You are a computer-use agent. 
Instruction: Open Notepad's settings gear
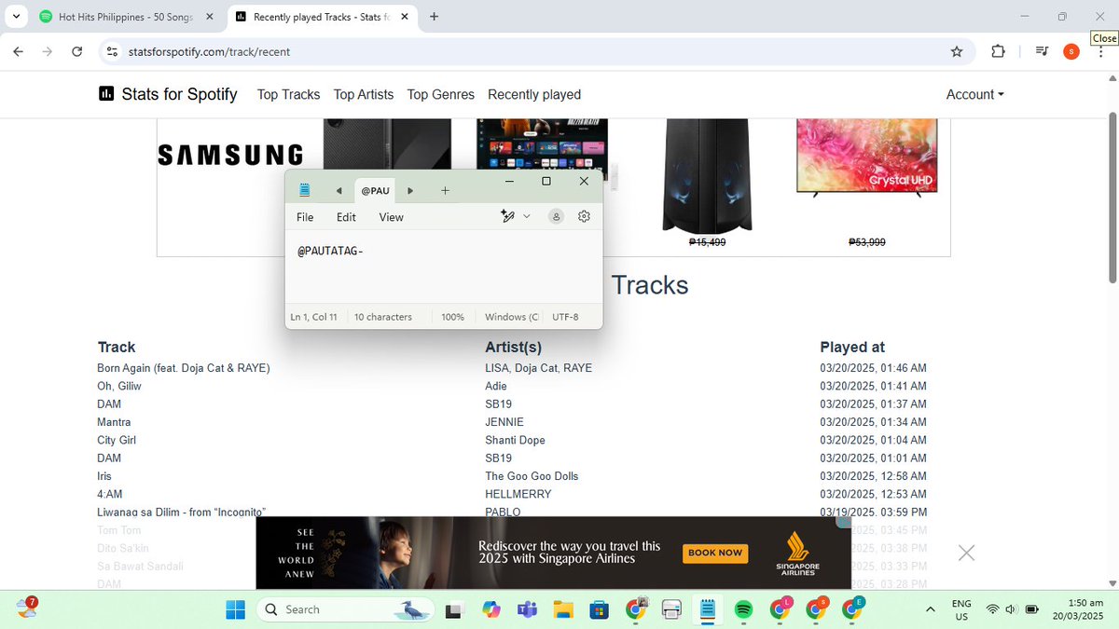584,216
